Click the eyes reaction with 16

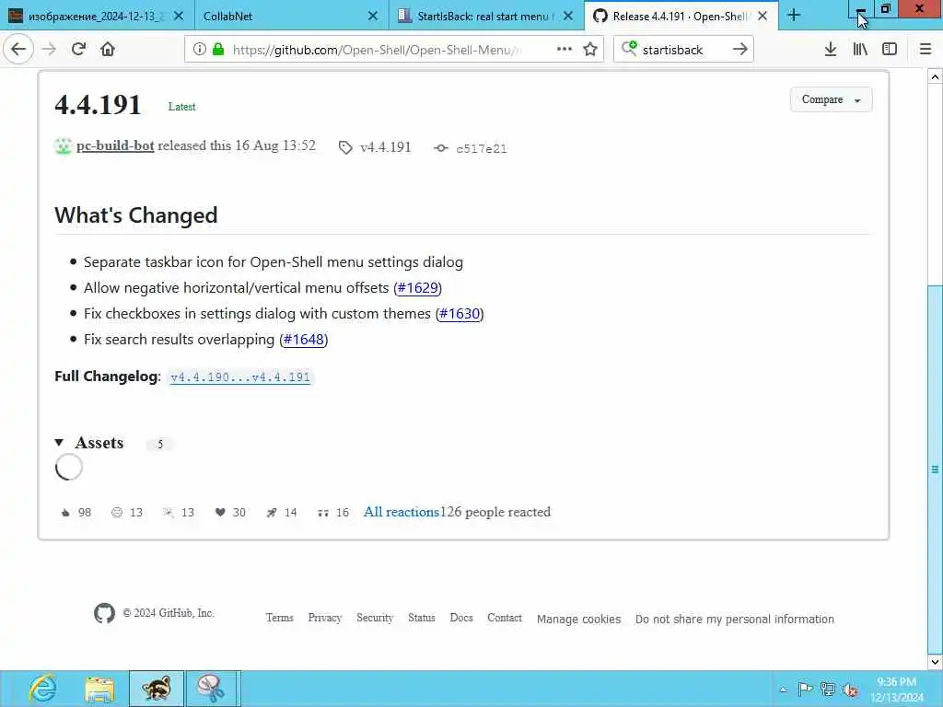333,512
